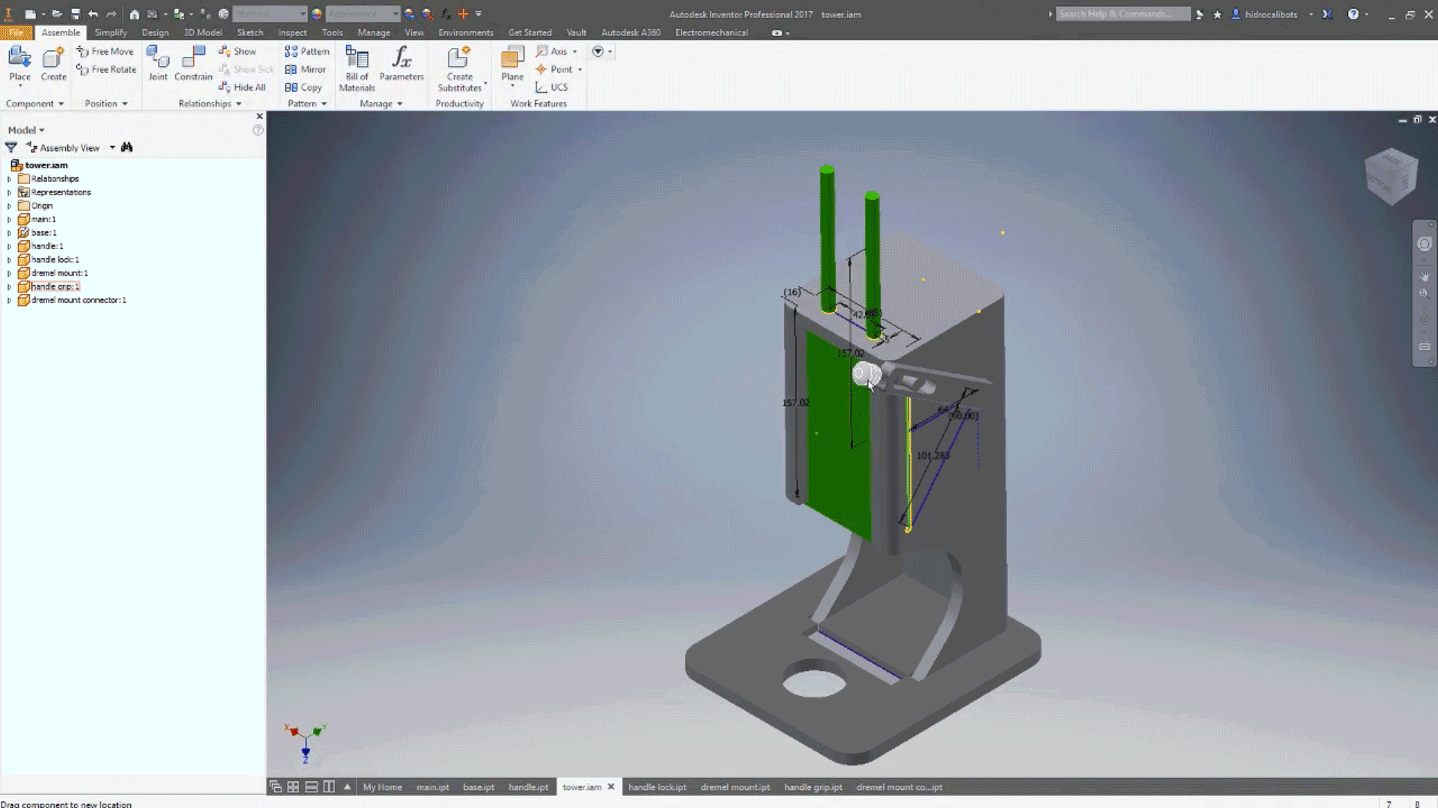1438x808 pixels.
Task: Open the Appearance color override dropdown
Action: [x=362, y=13]
